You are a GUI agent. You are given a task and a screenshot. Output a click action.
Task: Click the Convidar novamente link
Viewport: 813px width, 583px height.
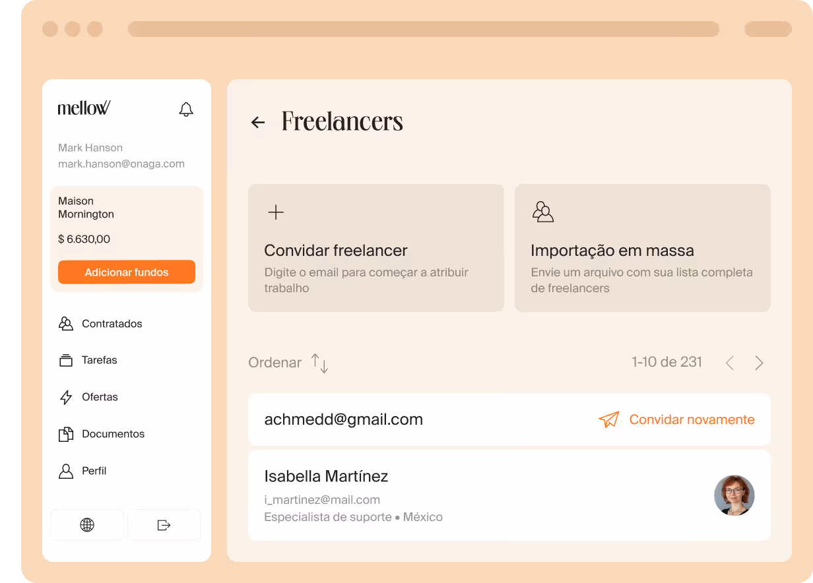click(x=692, y=419)
